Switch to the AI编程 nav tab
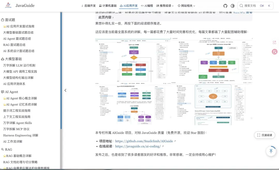Screen dimensions: 279x170 point(147,6)
